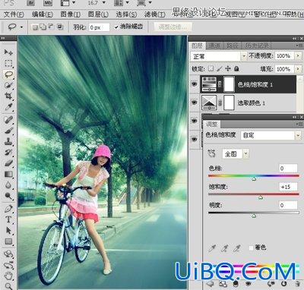304x290 pixels.
Task: Hide the 色相/饱和度 1 layer
Action: (x=195, y=84)
